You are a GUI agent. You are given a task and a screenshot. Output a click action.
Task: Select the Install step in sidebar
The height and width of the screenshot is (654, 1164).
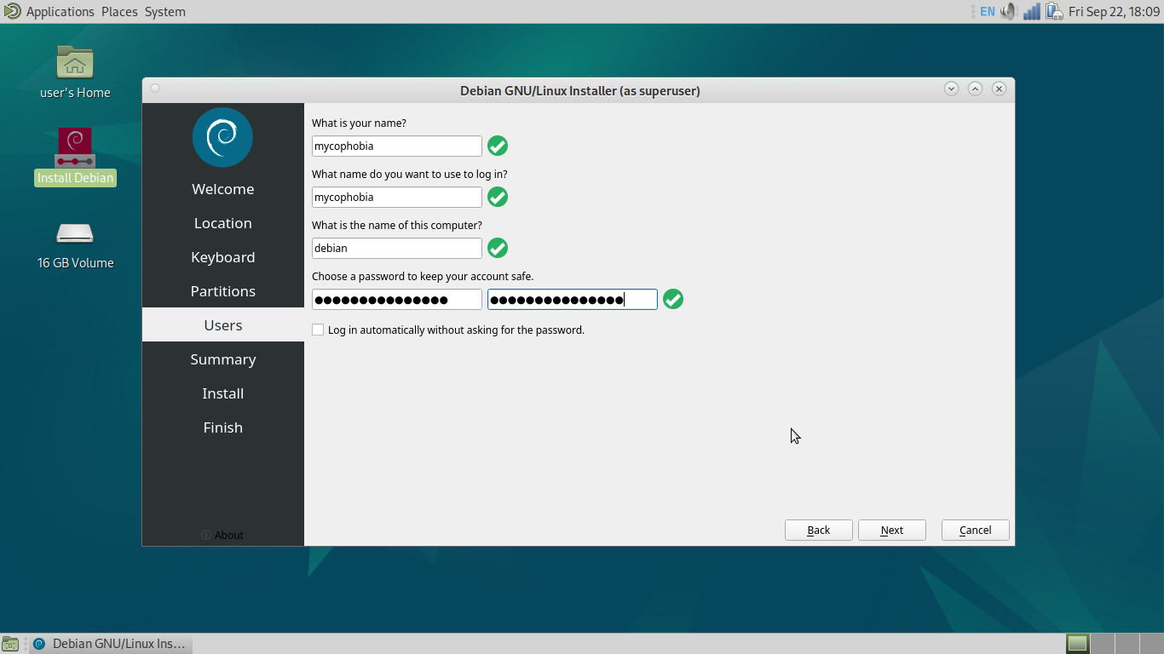pos(223,393)
